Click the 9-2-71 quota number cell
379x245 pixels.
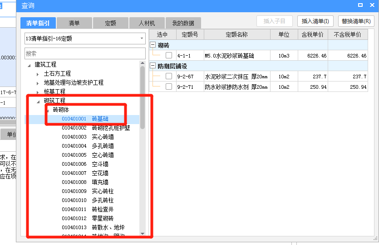(x=190, y=87)
